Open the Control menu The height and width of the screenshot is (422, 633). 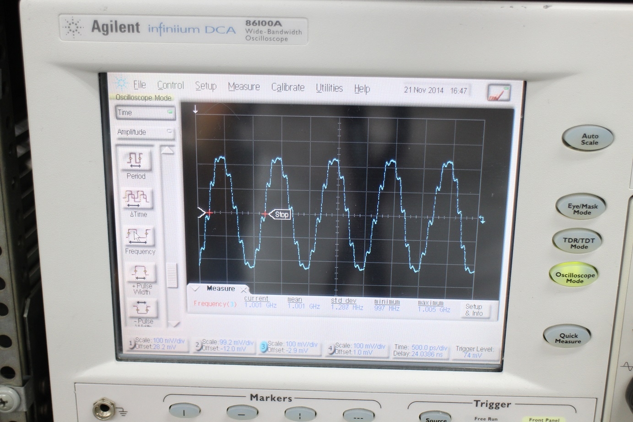(170, 86)
